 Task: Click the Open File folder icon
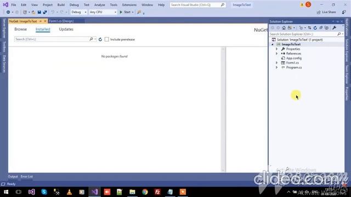click(33, 12)
